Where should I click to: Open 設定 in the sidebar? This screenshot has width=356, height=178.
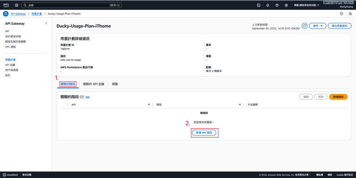[x=8, y=75]
